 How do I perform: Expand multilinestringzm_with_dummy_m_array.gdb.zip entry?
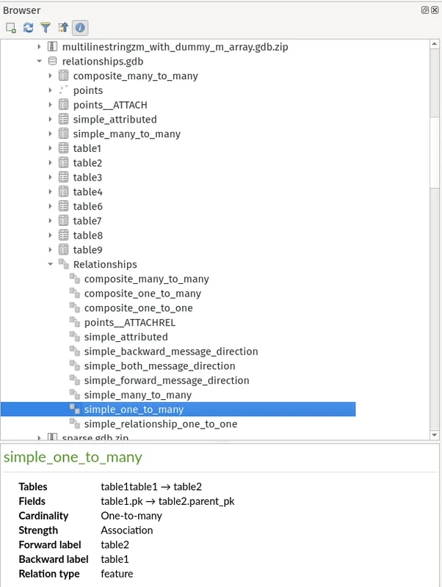40,47
